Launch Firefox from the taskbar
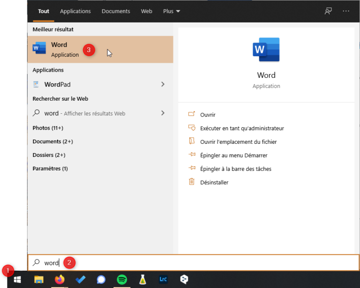This screenshot has height=288, width=360. (60, 279)
